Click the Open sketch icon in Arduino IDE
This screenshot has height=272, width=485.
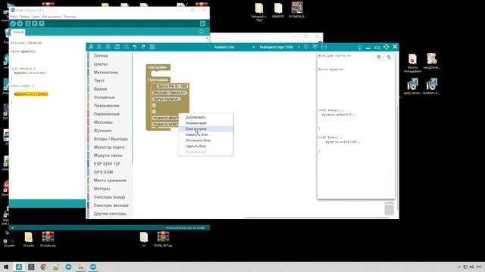point(35,23)
